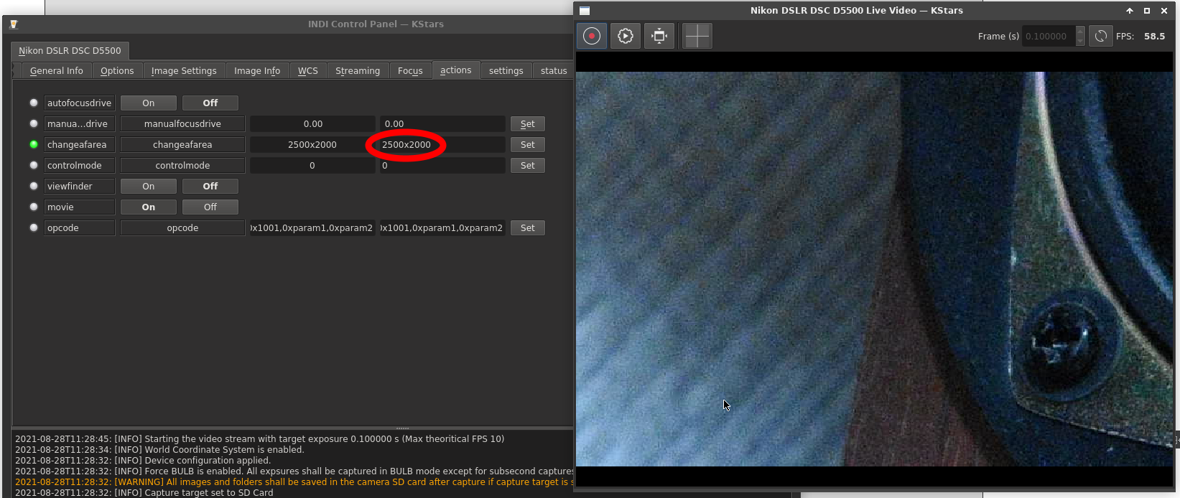
Task: Click the read-only changeafarea 2500x2000 value
Action: pos(312,145)
